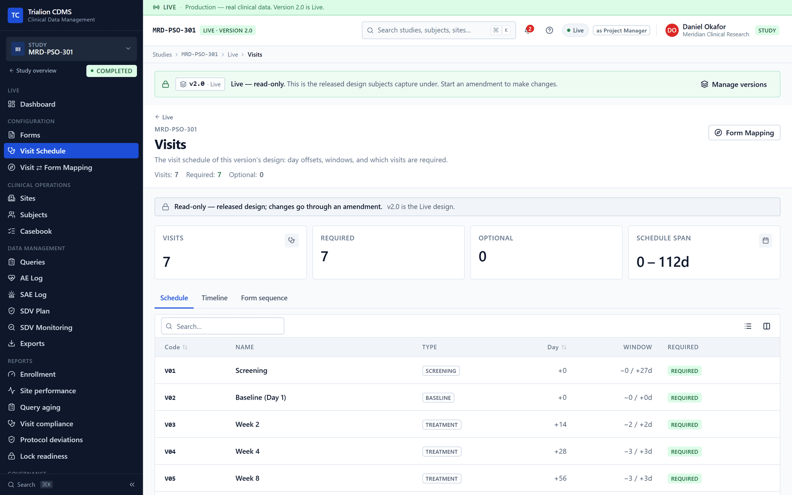Focus the global search studies field
The height and width of the screenshot is (495, 792).
pos(438,31)
